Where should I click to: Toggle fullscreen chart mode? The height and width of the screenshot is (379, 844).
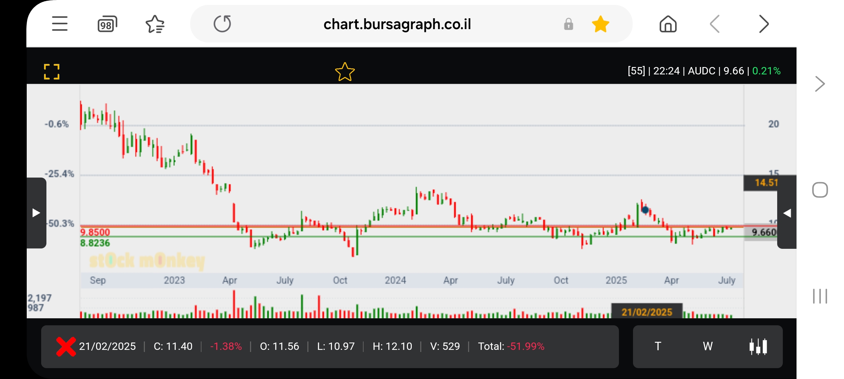pyautogui.click(x=52, y=72)
